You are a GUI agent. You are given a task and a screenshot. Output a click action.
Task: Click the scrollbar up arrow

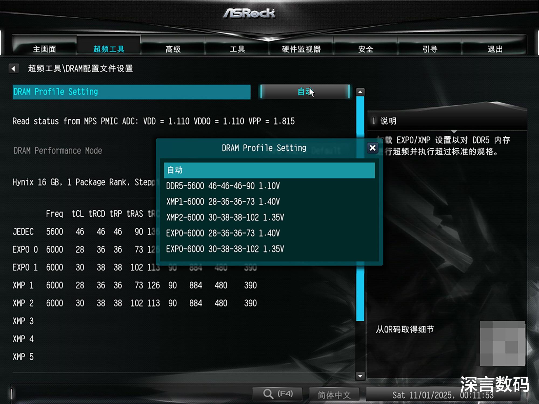point(360,92)
